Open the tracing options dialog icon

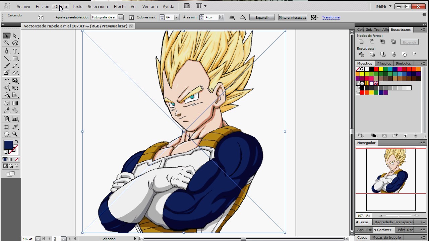click(x=131, y=17)
